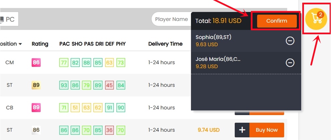
Task: Click the pink 86 rating badge for CM
Action: tap(36, 62)
